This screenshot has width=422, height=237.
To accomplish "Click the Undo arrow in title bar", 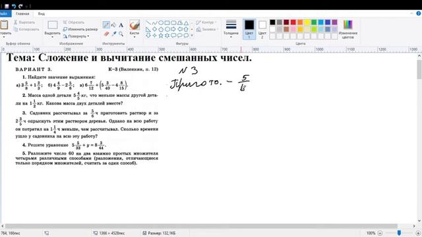I will [x=14, y=6].
